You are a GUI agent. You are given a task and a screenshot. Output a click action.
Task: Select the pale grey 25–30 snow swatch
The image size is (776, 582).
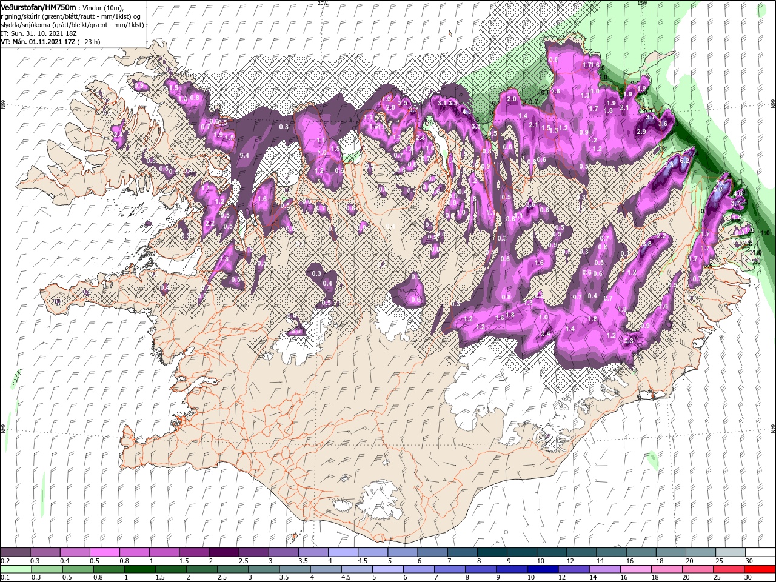(730, 552)
